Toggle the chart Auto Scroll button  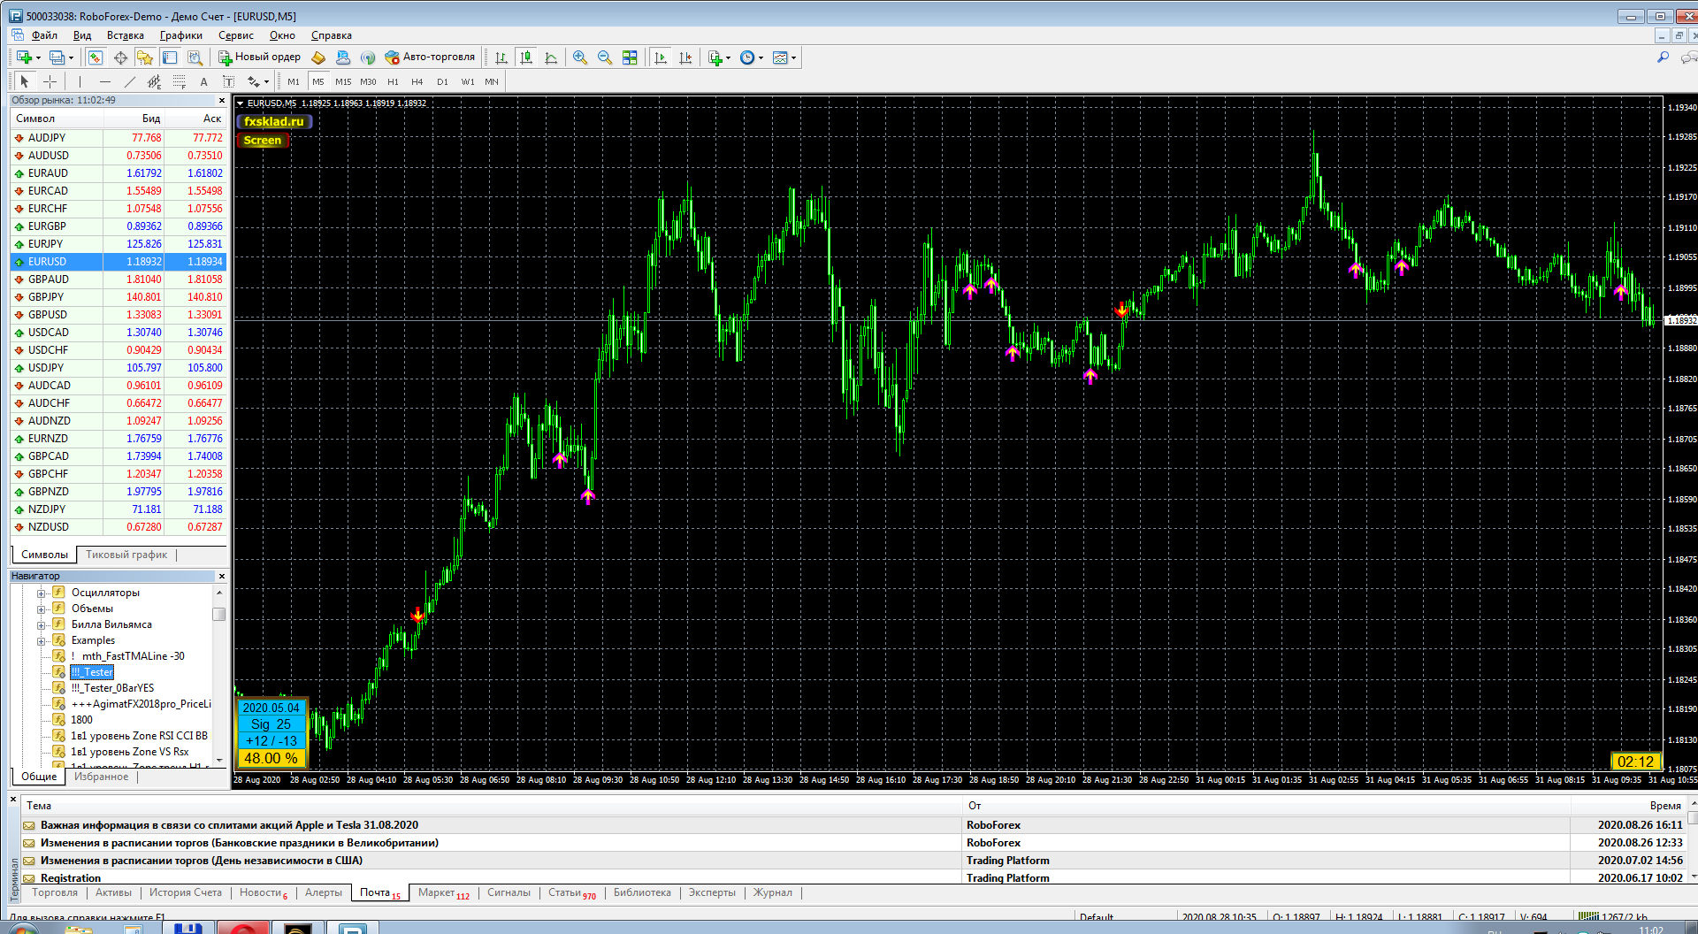pyautogui.click(x=661, y=57)
